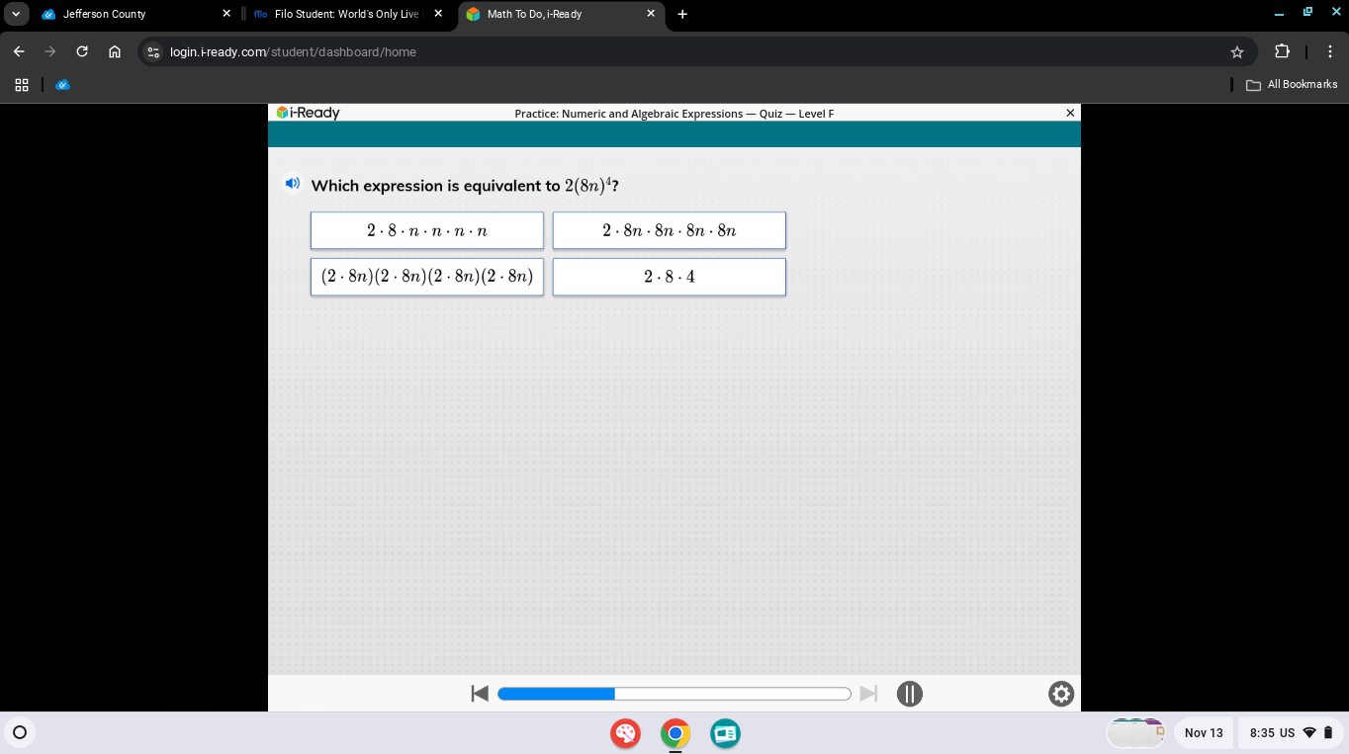Skip to the next audio segment

click(868, 694)
